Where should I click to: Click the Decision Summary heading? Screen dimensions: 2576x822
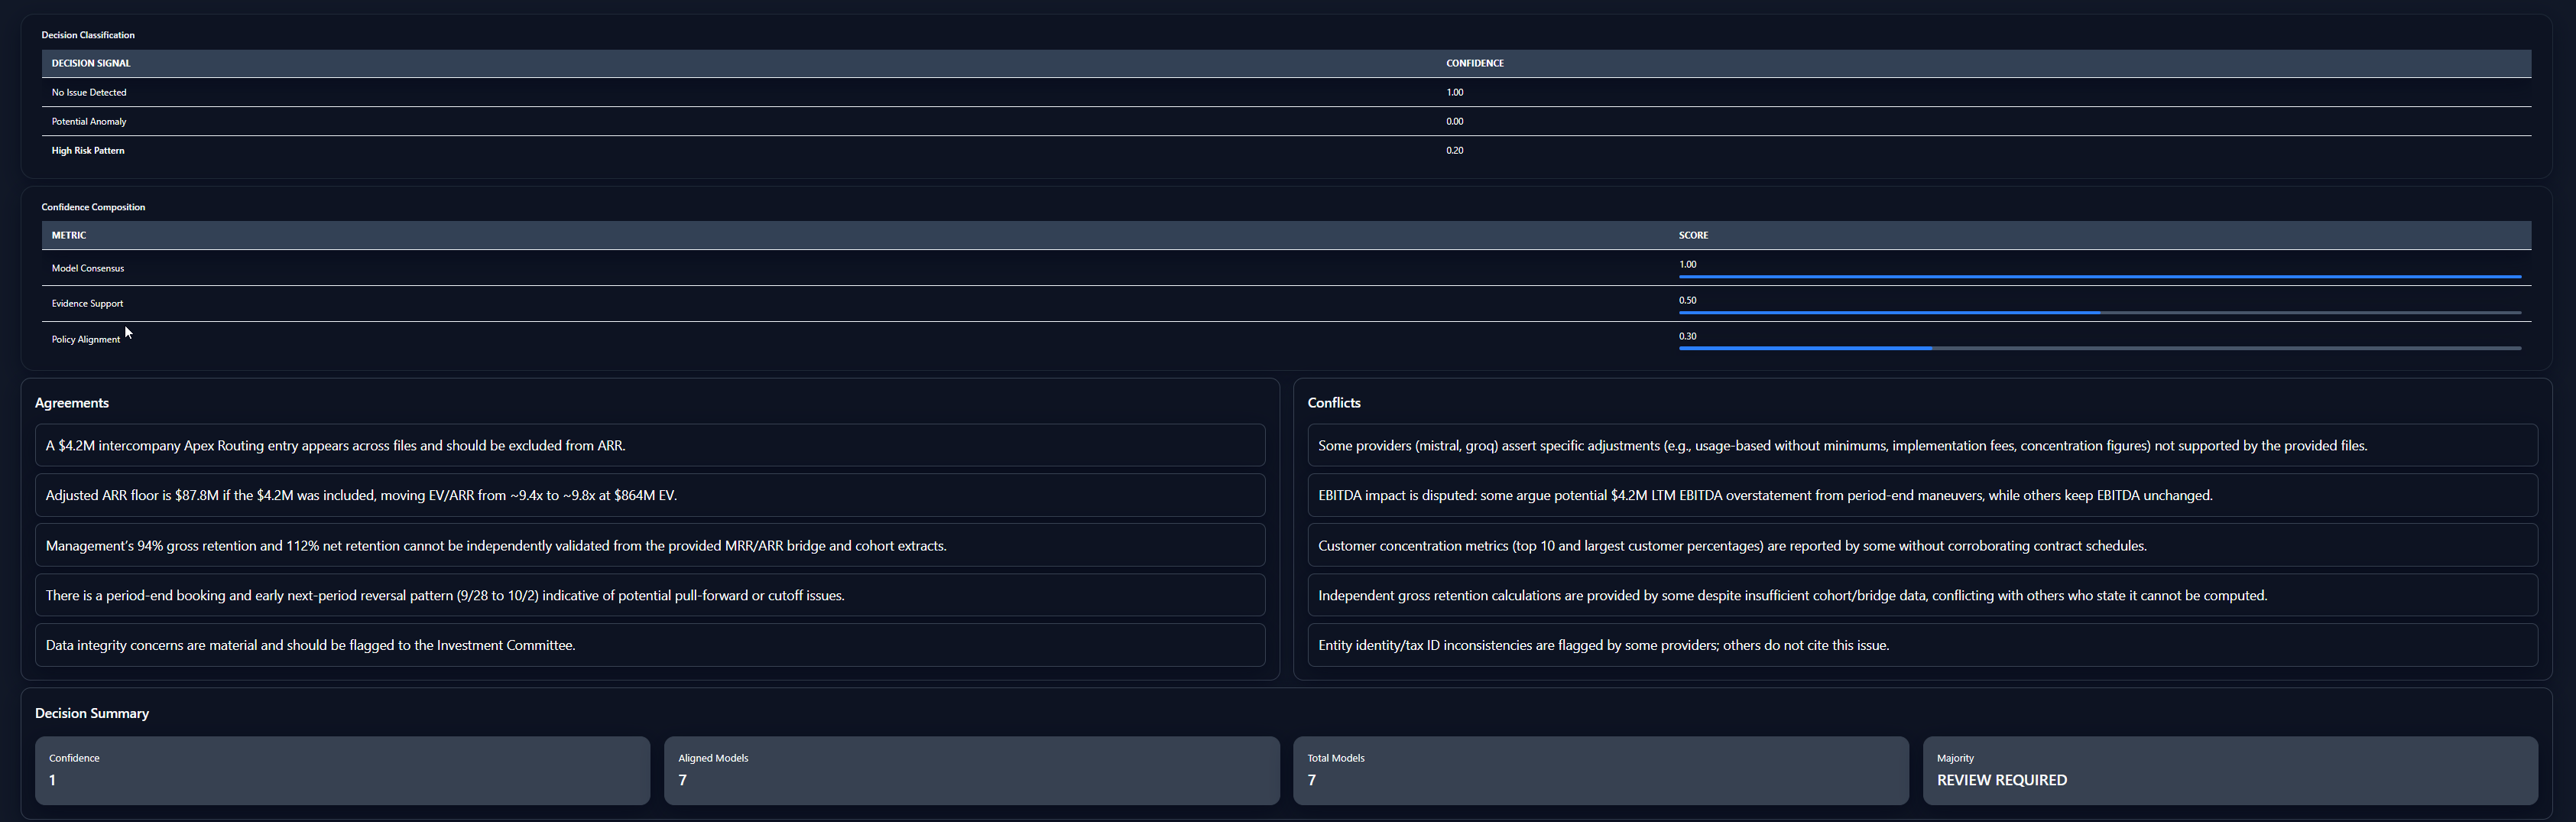coord(92,713)
